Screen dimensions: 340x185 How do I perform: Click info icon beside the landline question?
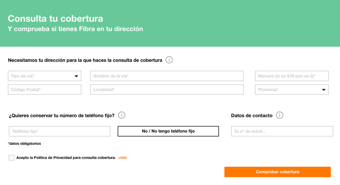coord(122,115)
